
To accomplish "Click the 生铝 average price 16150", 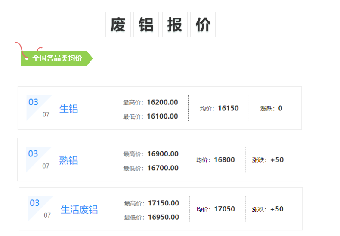I will (228, 108).
